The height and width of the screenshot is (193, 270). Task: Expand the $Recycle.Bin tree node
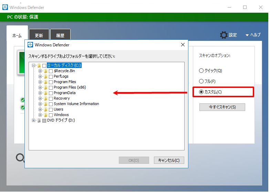point(40,71)
